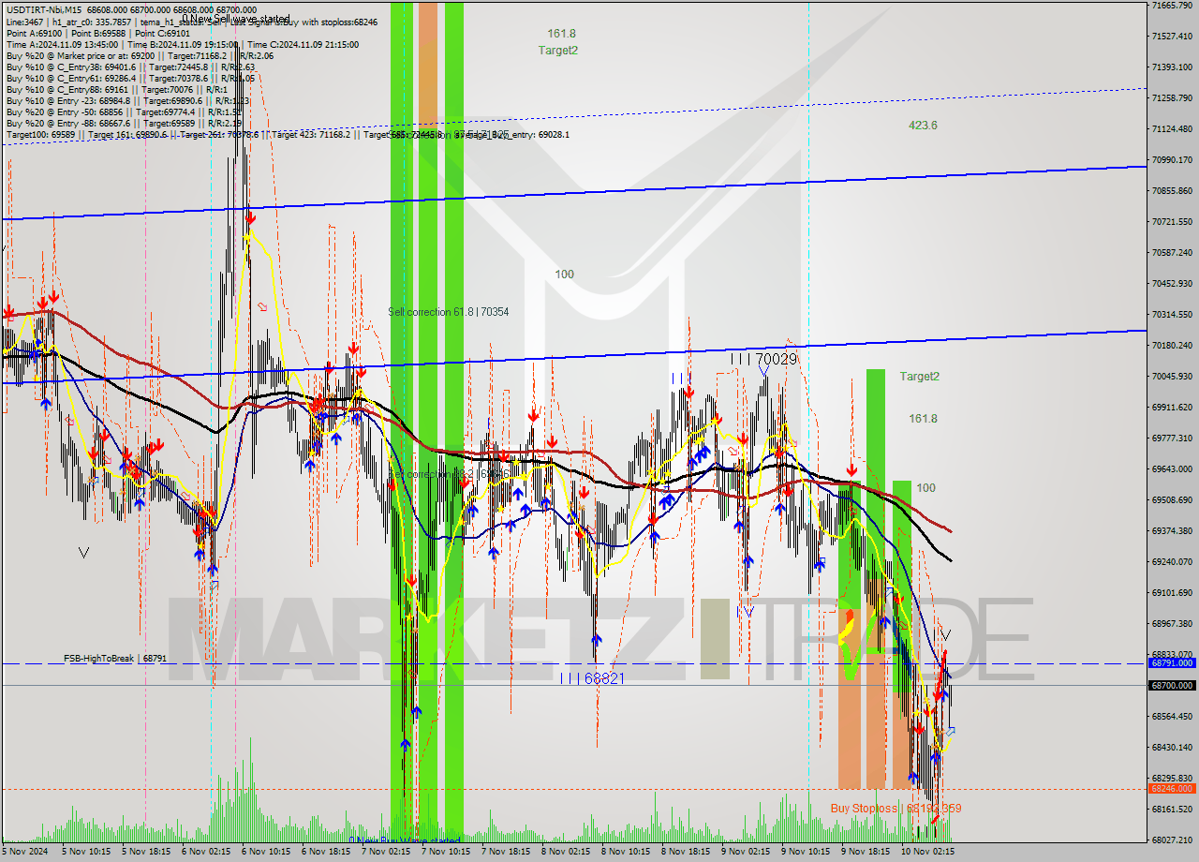1199x862 pixels.
Task: Click the 69101.690 price axis value
Action: tap(1172, 592)
